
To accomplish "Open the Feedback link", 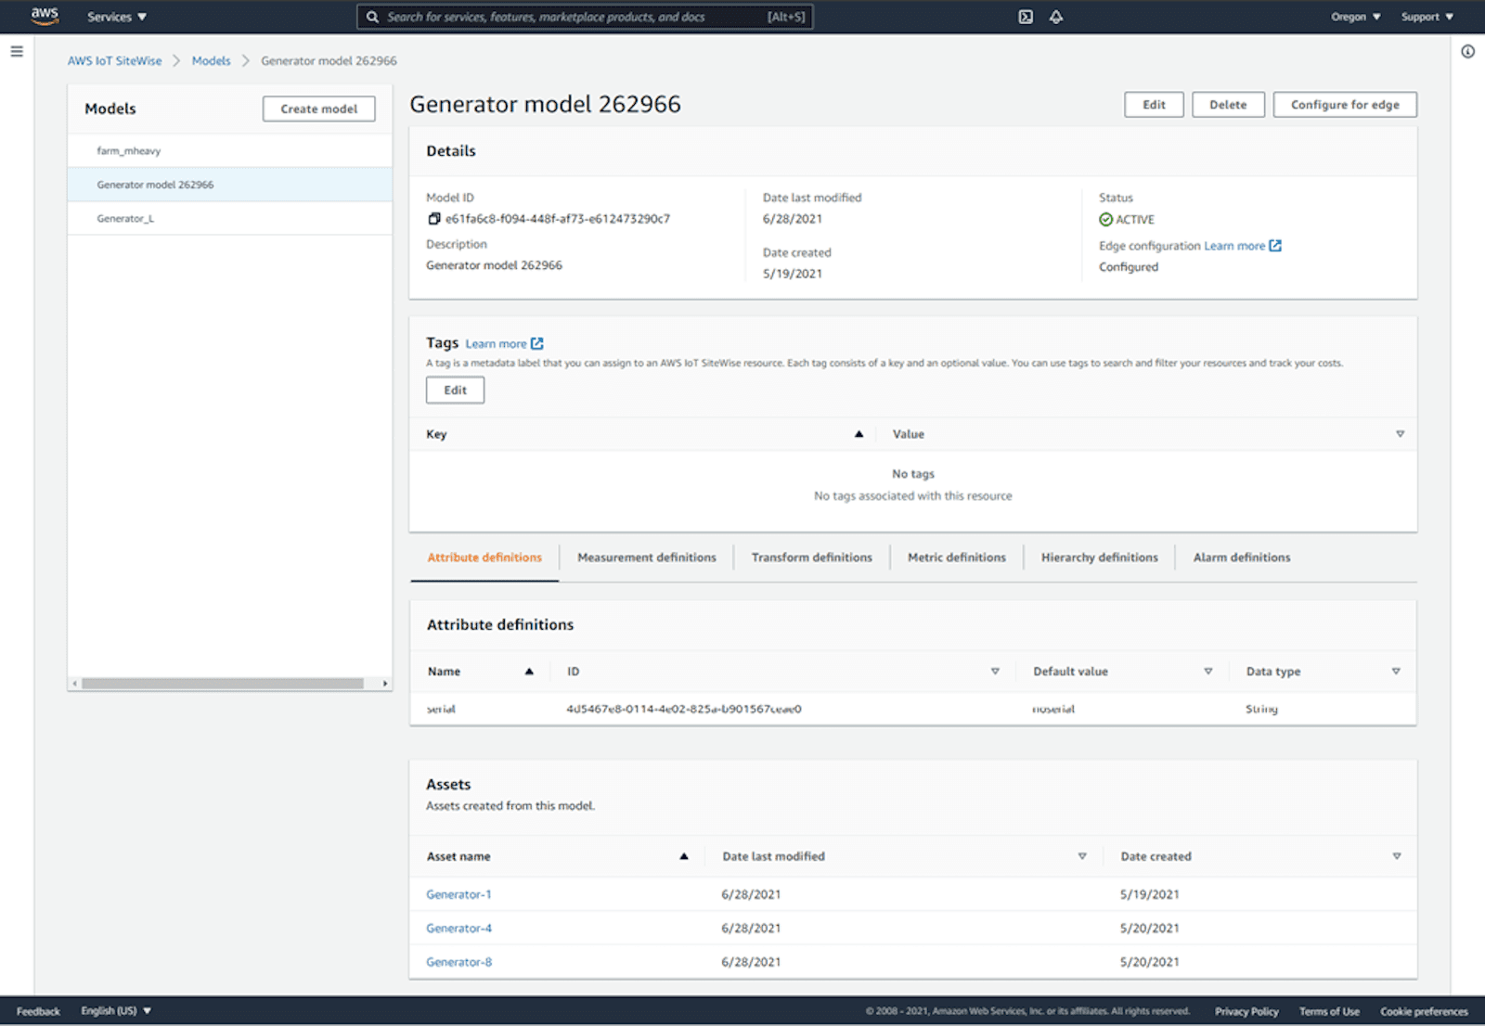I will (x=38, y=1011).
